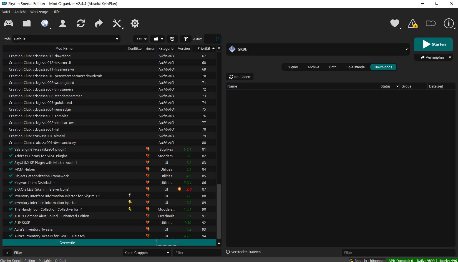
Task: Switch to the Archive tab
Action: click(x=313, y=67)
